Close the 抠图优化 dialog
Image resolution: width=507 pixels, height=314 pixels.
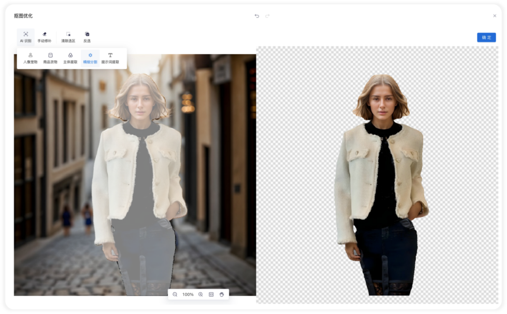coord(495,16)
